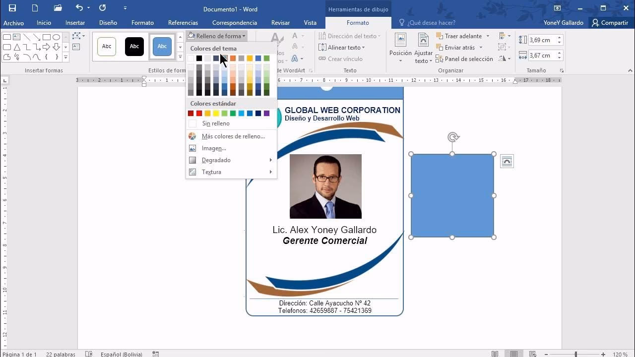Open the Traer adelante dropdown arrow

tap(488, 36)
